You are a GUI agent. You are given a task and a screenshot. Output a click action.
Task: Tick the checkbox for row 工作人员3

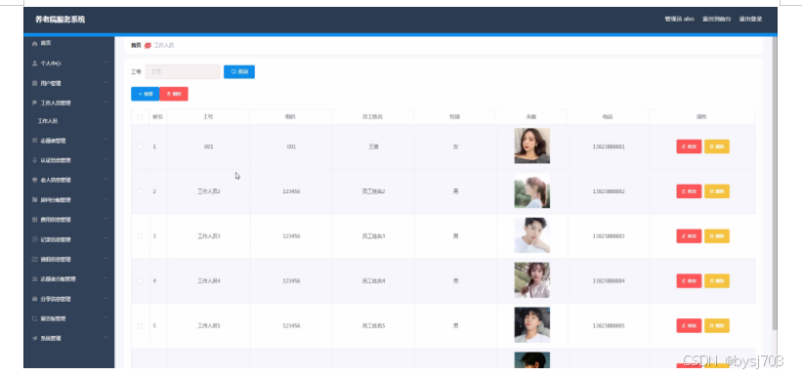coord(140,236)
